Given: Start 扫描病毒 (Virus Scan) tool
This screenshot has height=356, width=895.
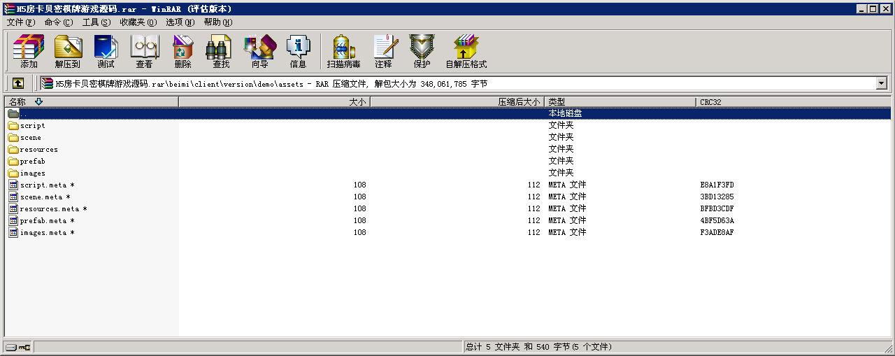Looking at the screenshot, I should (343, 52).
